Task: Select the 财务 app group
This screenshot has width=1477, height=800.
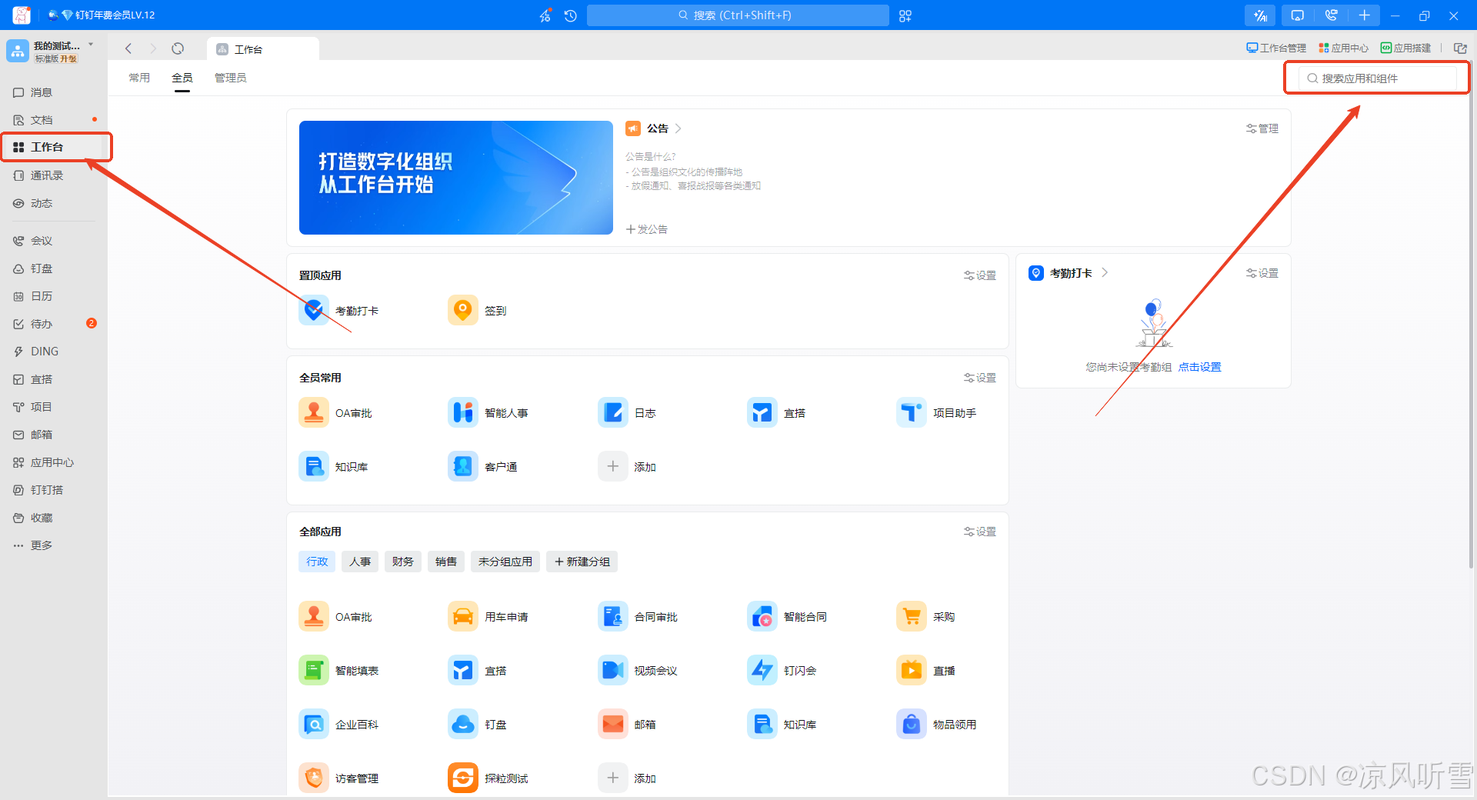Action: (x=402, y=562)
